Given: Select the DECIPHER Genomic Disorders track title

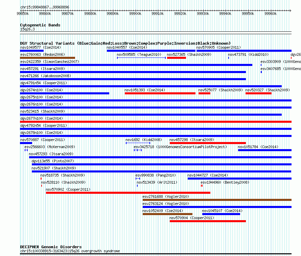Looking at the screenshot, I should point(51,247).
